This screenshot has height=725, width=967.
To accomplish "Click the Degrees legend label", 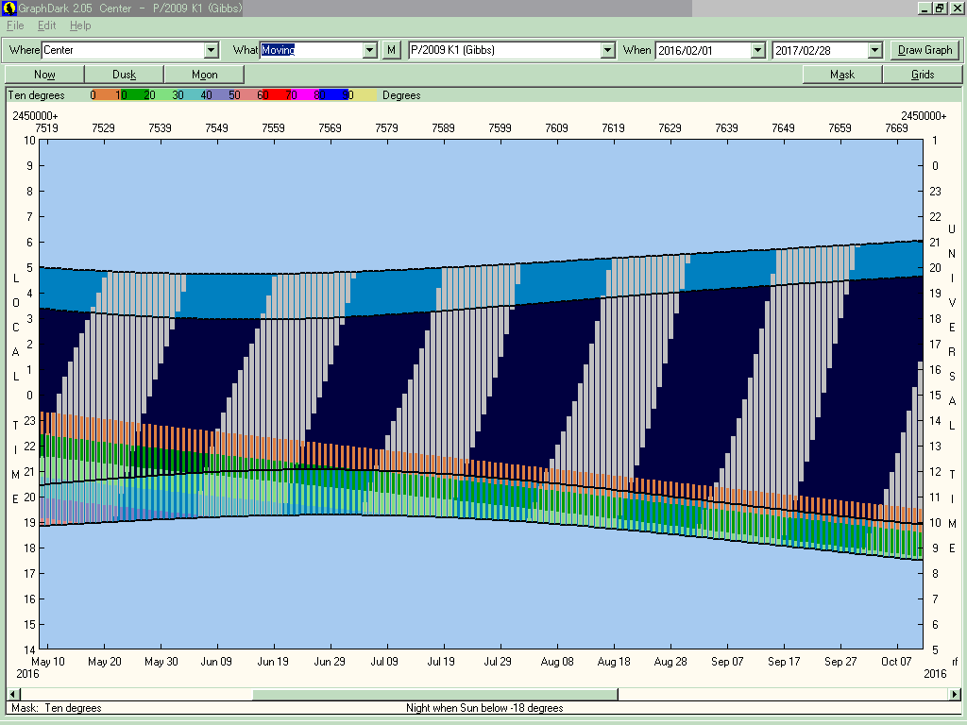I will tap(401, 95).
